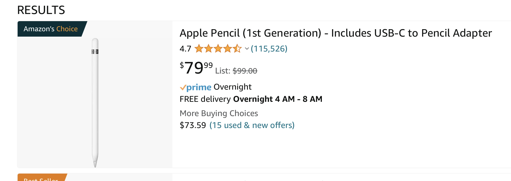
Task: Open the 15 used & new offers link
Action: (252, 125)
